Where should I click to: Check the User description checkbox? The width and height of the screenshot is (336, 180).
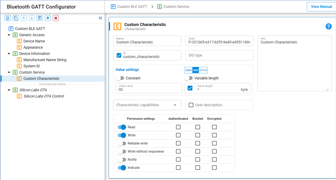[x=191, y=105]
